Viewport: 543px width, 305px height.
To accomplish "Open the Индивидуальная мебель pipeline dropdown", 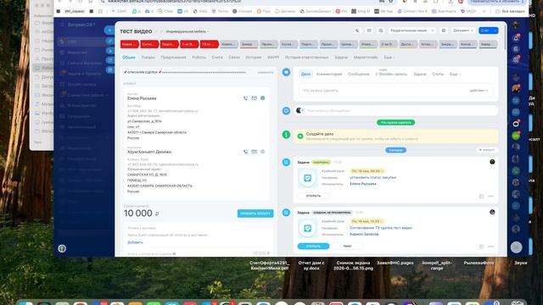I will (188, 31).
